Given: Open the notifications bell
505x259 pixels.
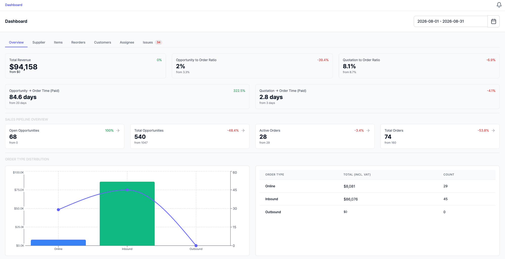Looking at the screenshot, I should click(499, 5).
